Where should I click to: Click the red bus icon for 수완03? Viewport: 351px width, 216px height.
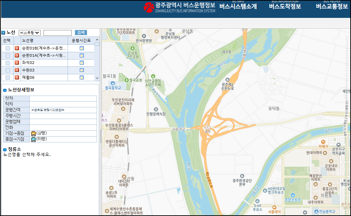(17, 70)
